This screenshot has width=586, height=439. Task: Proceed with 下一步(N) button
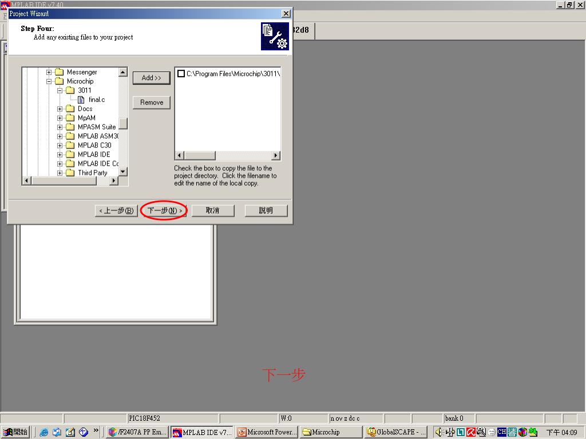164,210
